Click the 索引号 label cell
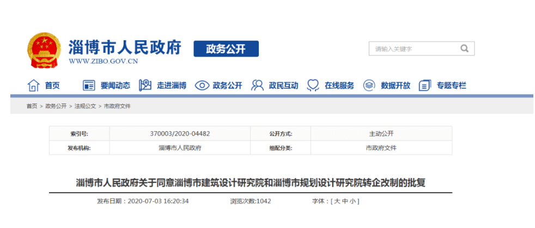 (x=79, y=134)
